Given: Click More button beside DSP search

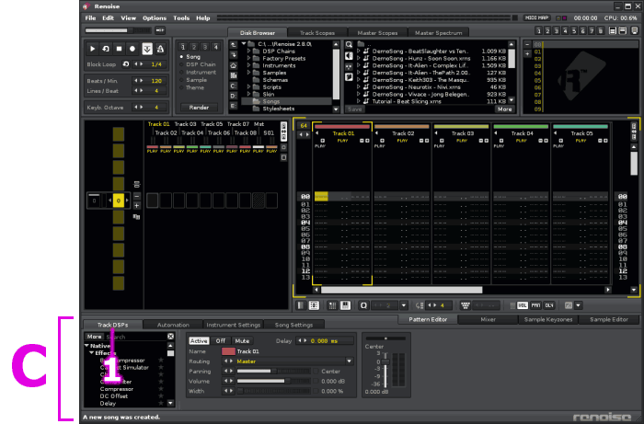Looking at the screenshot, I should coord(94,336).
